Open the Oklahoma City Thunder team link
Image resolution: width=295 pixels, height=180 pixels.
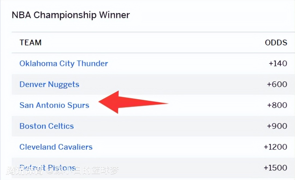[64, 63]
